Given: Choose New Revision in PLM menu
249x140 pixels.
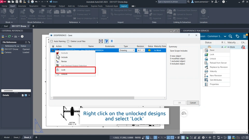Looking at the screenshot, I should tap(216, 75).
